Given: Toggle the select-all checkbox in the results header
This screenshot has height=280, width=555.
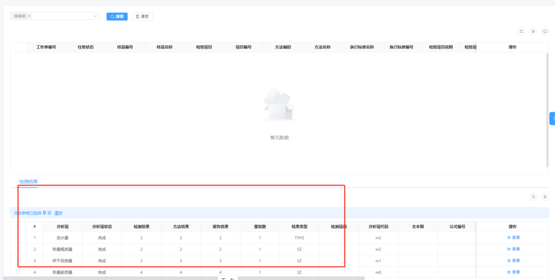Looking at the screenshot, I should click(x=18, y=226).
